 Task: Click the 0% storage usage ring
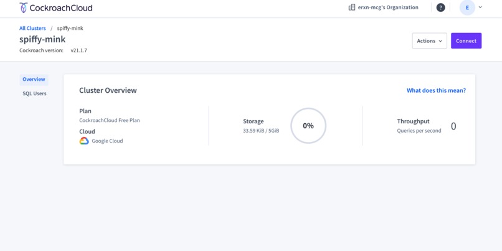tap(308, 126)
